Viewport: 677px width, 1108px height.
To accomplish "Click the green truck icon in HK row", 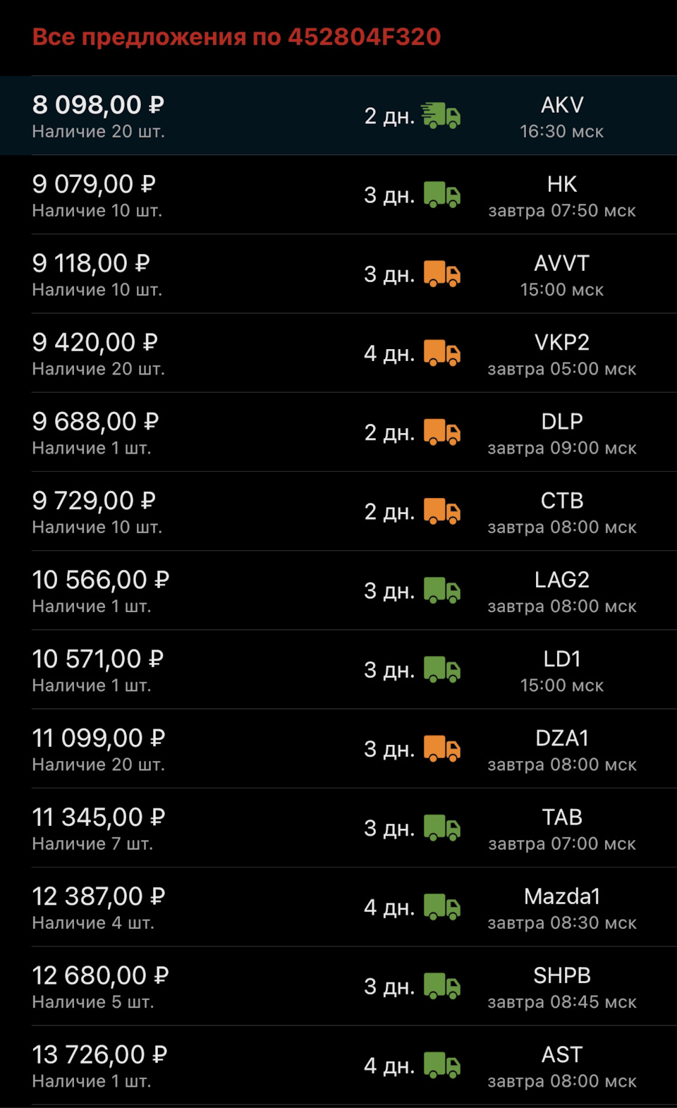I will point(441,195).
